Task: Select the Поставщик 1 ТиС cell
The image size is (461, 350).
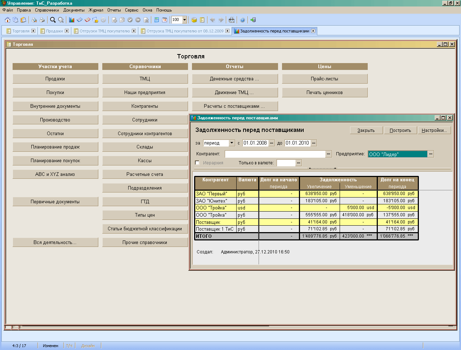Action: pos(215,229)
